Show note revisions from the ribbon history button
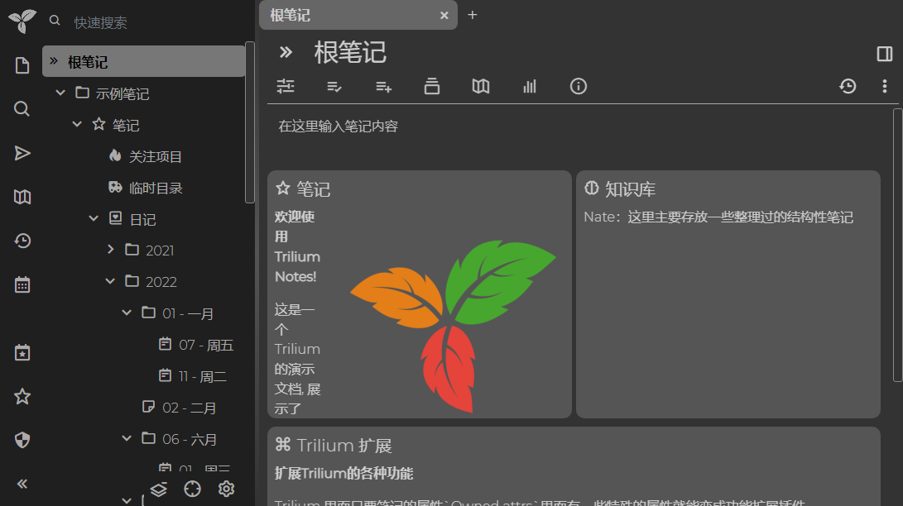Image resolution: width=903 pixels, height=506 pixels. (x=848, y=86)
